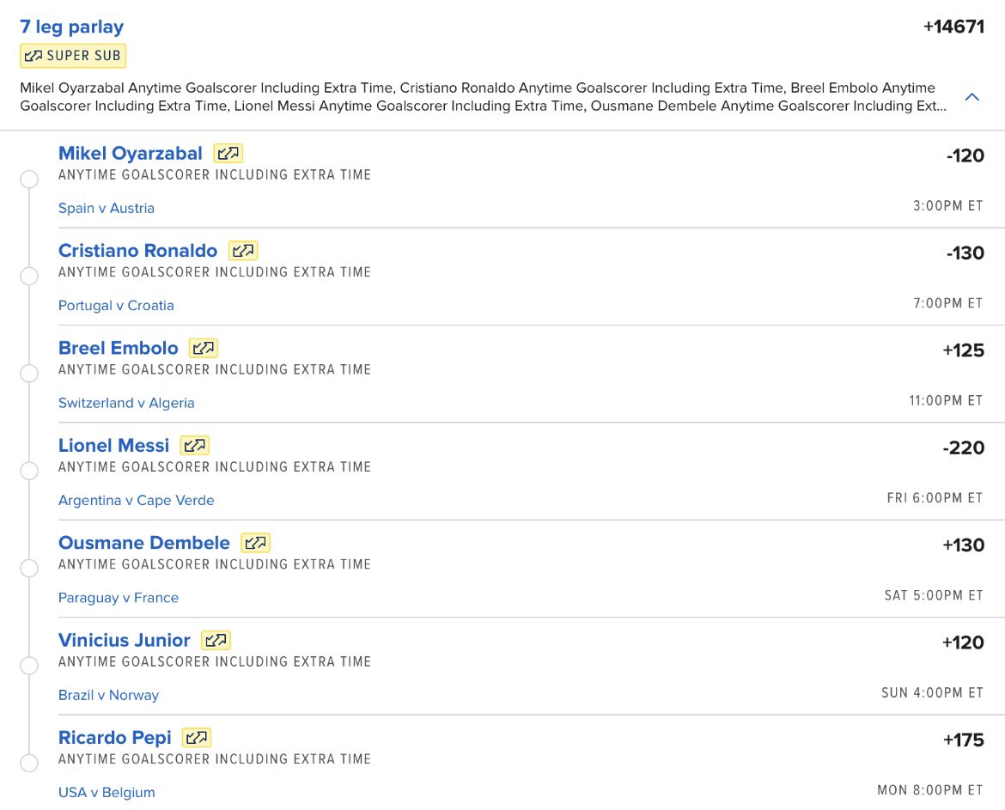Click the status circle for Ousmane Dembele leg
The width and height of the screenshot is (1005, 810).
coord(29,569)
